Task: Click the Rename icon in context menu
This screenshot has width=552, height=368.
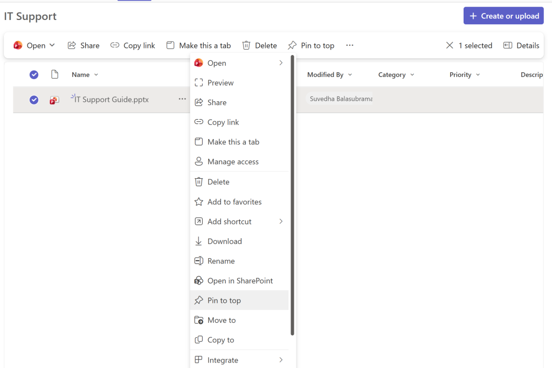Action: 199,261
